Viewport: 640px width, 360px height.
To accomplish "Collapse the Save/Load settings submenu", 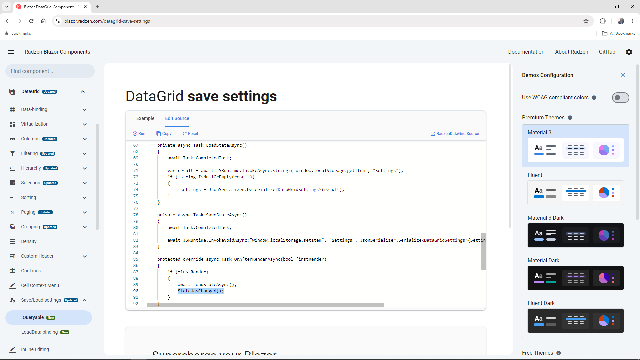I will point(85,300).
